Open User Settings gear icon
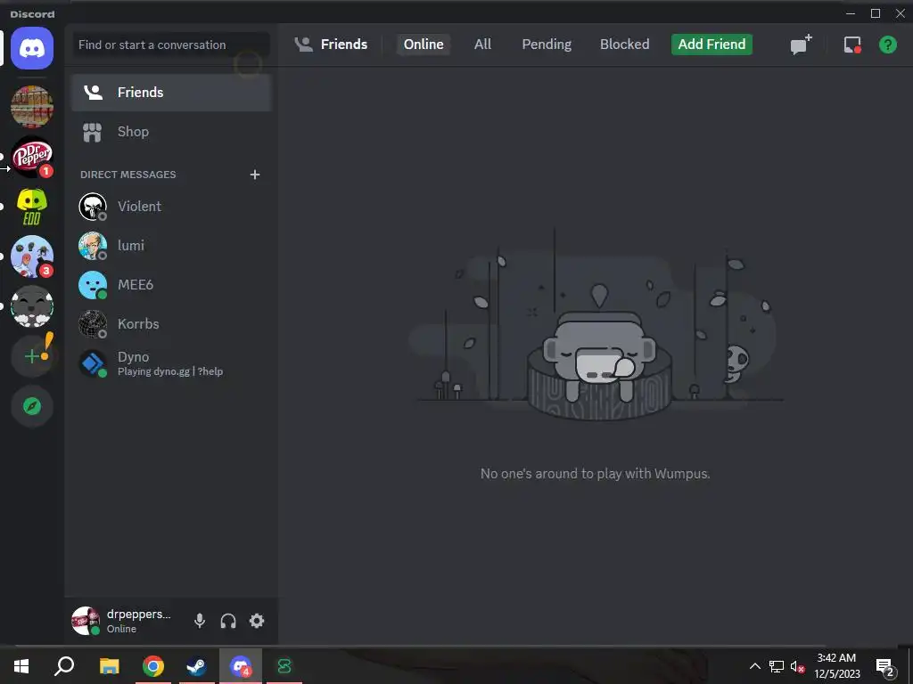Viewport: 913px width, 684px height. coord(257,621)
